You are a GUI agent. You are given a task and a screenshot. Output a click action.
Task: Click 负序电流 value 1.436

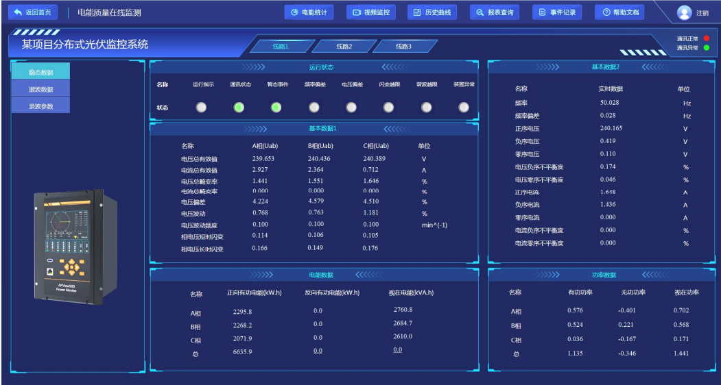point(608,204)
